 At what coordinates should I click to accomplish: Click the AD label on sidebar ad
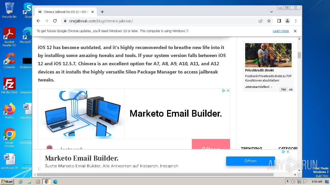291,90
